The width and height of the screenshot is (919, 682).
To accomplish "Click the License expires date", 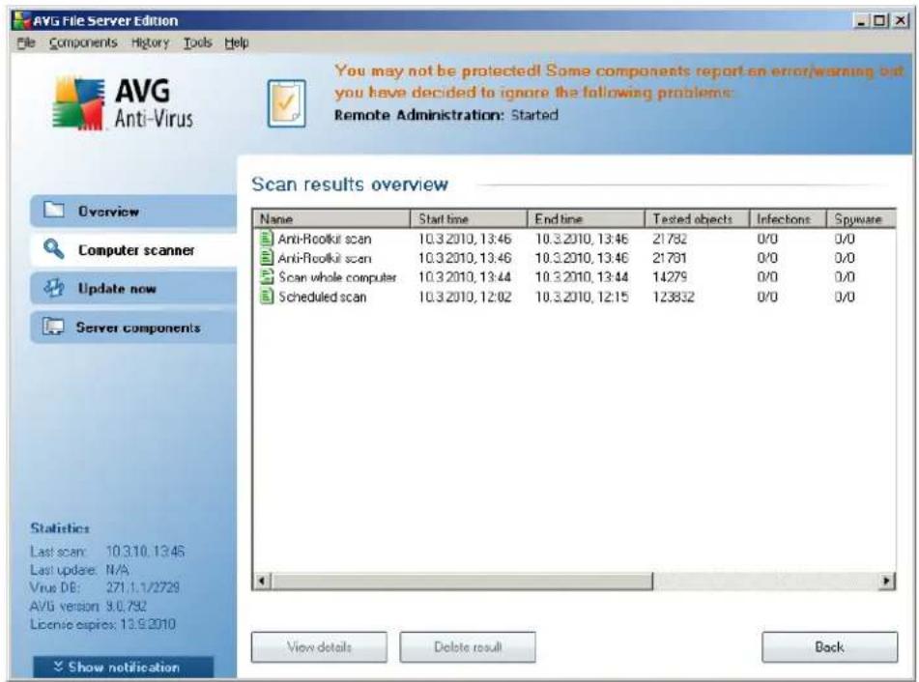I will tap(102, 624).
